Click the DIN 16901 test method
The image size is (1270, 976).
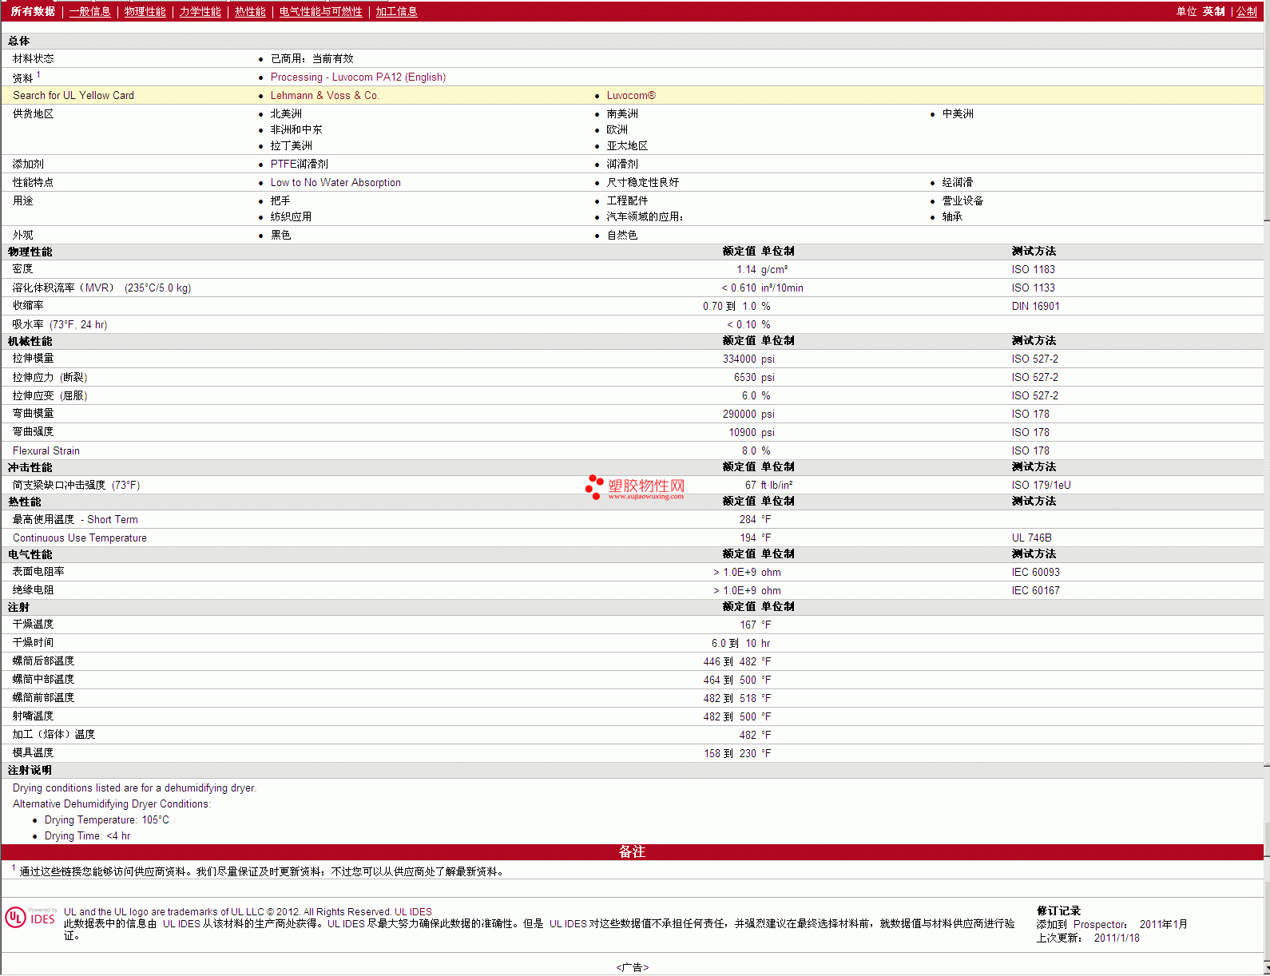tap(1035, 306)
